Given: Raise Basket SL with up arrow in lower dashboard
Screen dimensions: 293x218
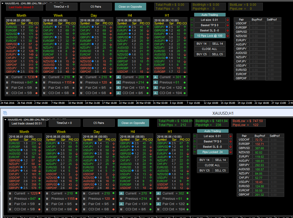Looking at the screenshot, I should point(195,147).
